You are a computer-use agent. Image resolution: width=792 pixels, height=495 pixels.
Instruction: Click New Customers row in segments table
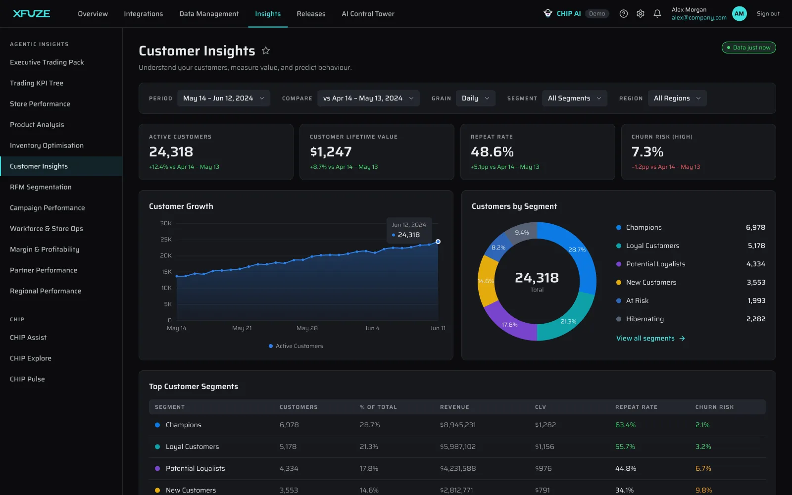(457, 488)
